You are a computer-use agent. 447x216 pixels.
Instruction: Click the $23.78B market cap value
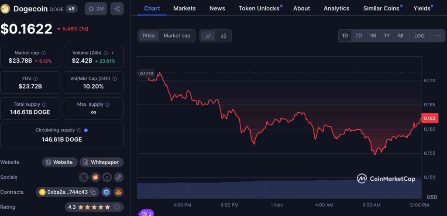click(20, 61)
